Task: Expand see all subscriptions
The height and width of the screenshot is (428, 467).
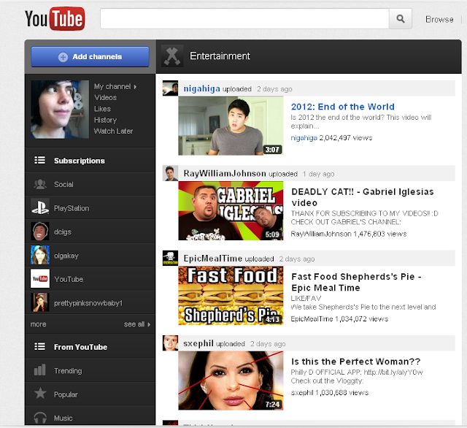Action: click(137, 324)
